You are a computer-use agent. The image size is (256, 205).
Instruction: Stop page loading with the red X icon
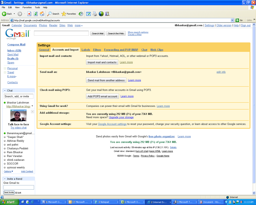pos(29,14)
